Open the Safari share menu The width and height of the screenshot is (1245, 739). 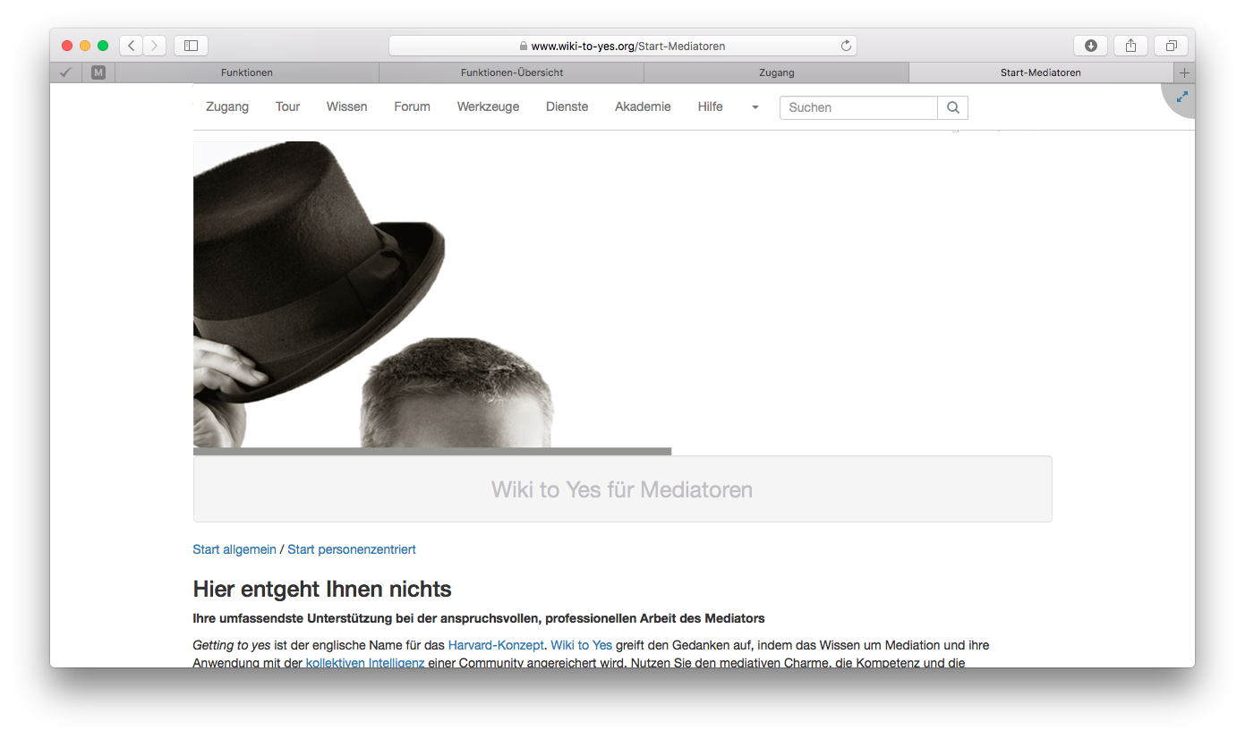click(x=1130, y=46)
